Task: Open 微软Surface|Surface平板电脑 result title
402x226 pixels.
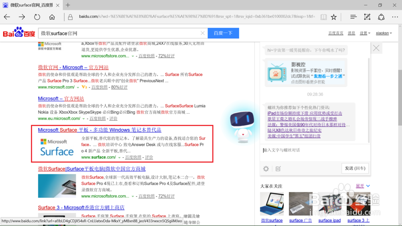Action: pyautogui.click(x=92, y=169)
